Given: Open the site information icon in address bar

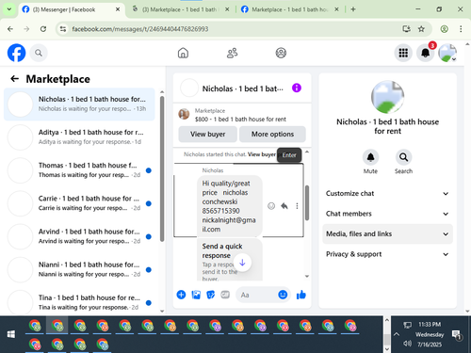Looking at the screenshot, I should point(63,29).
